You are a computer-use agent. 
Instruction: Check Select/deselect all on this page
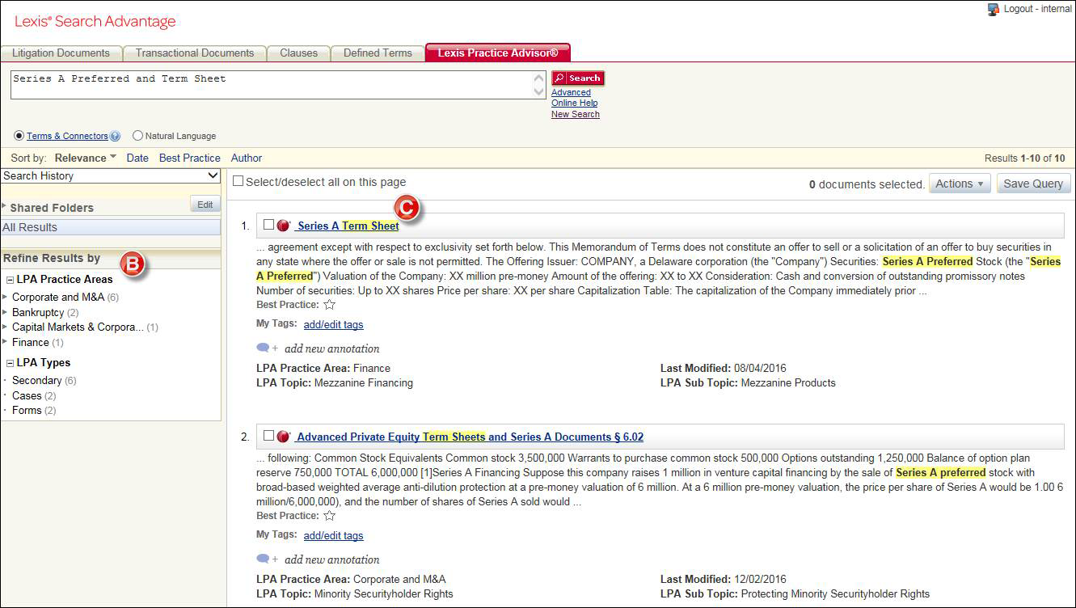pyautogui.click(x=238, y=181)
